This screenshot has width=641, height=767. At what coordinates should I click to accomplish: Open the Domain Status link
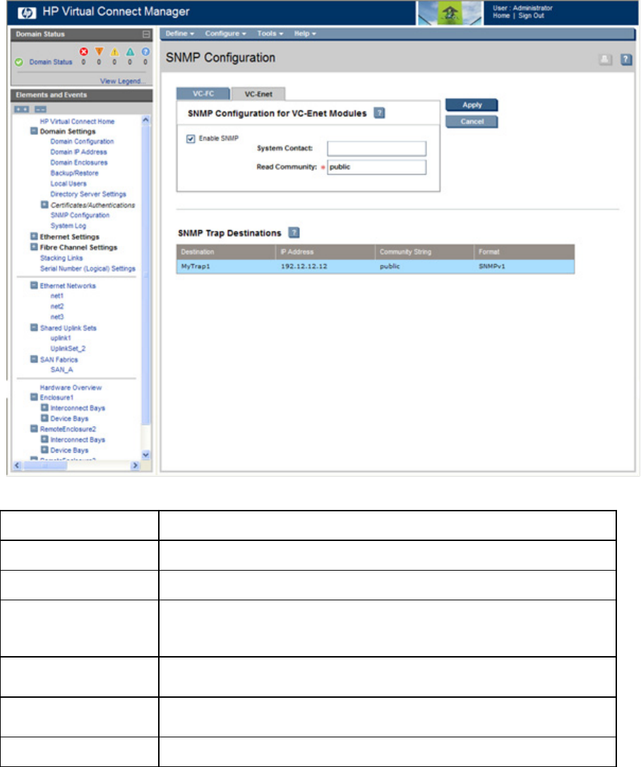(x=50, y=62)
